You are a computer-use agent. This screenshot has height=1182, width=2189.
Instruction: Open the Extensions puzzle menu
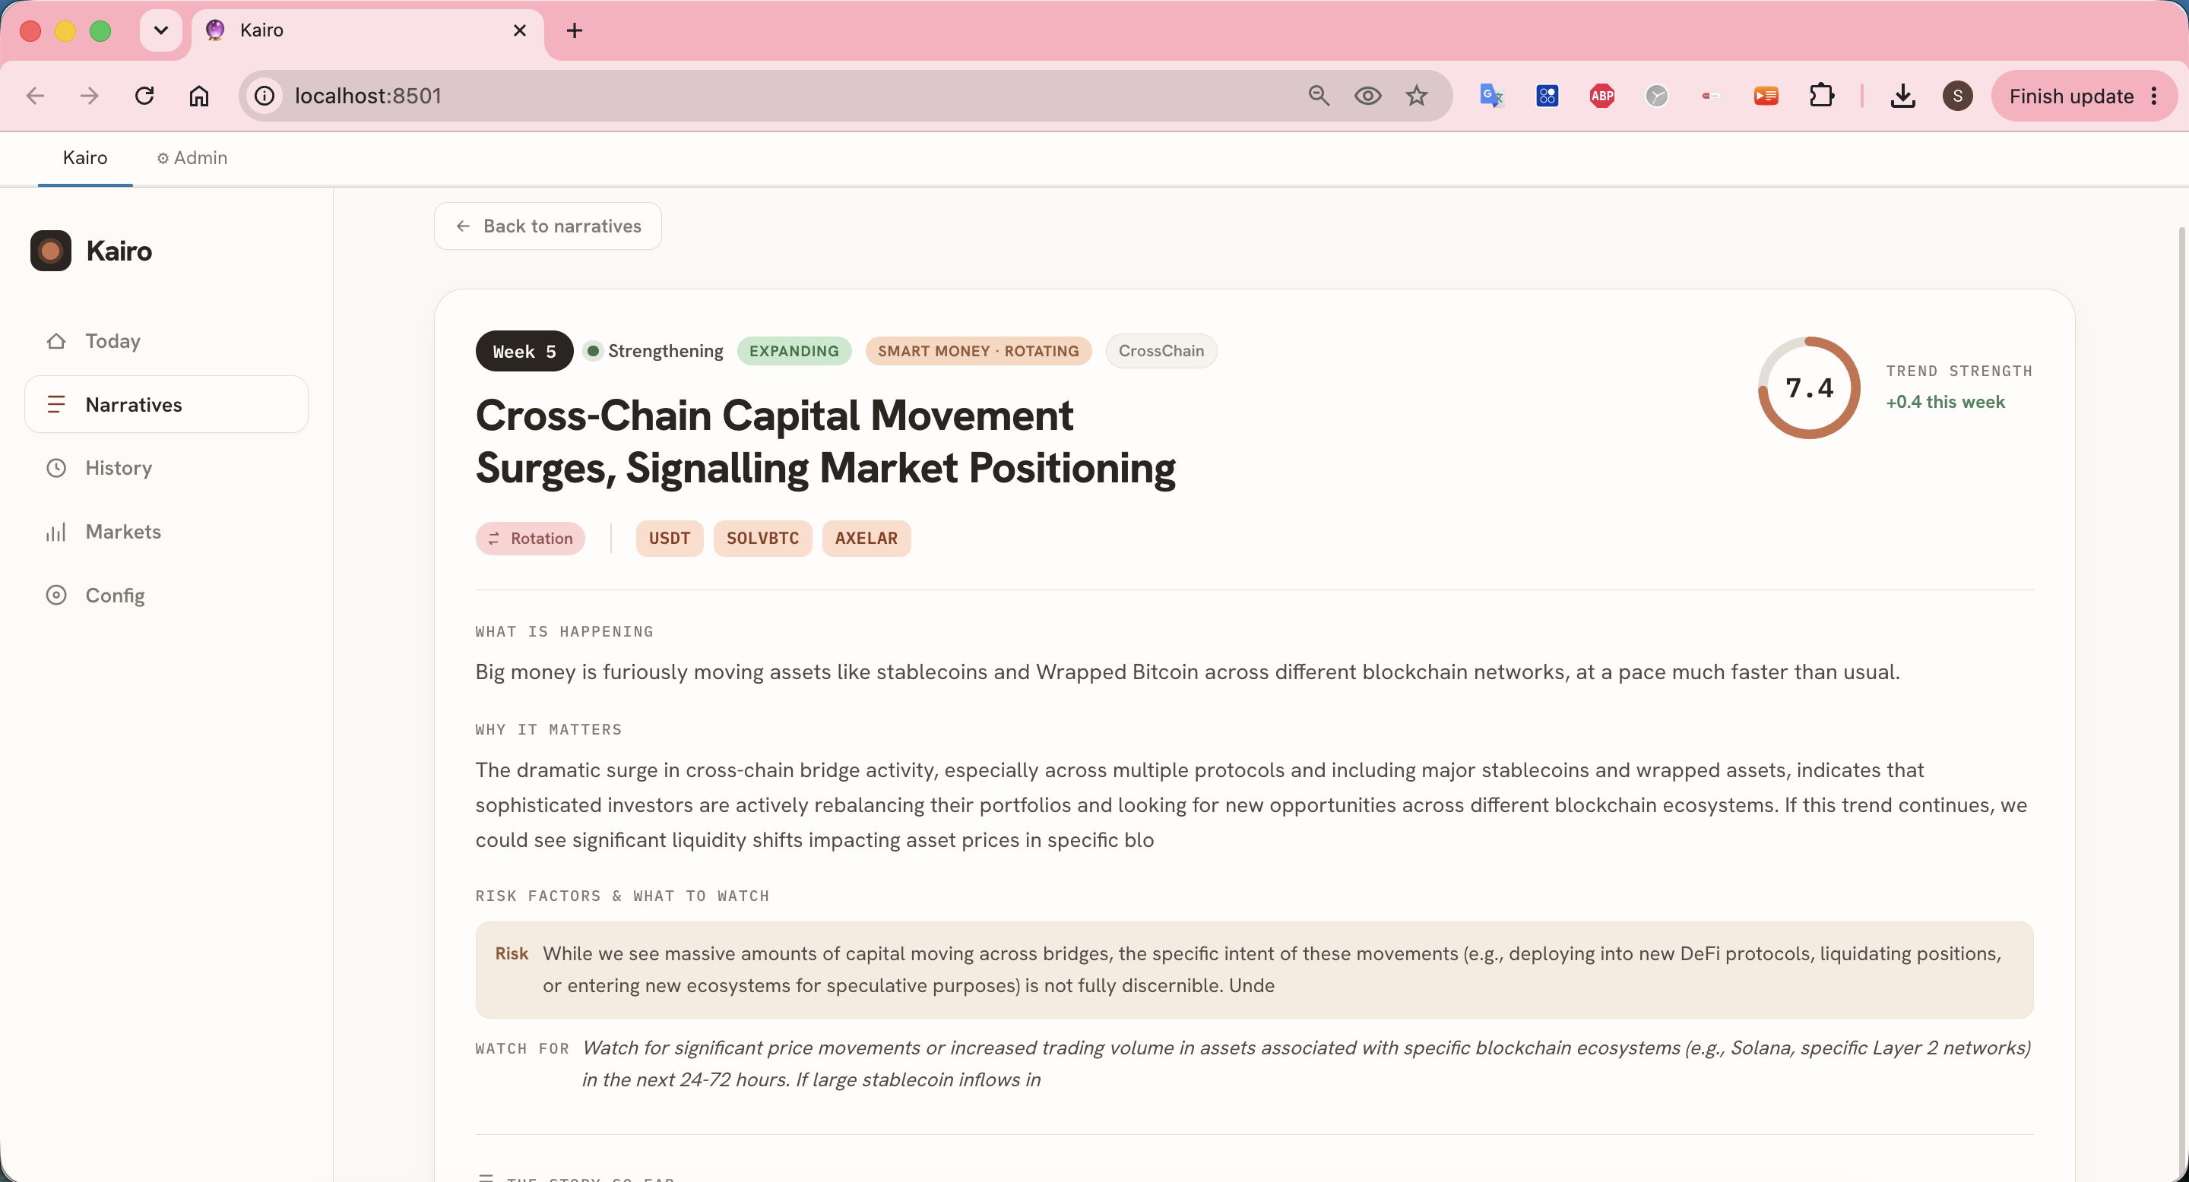1821,96
